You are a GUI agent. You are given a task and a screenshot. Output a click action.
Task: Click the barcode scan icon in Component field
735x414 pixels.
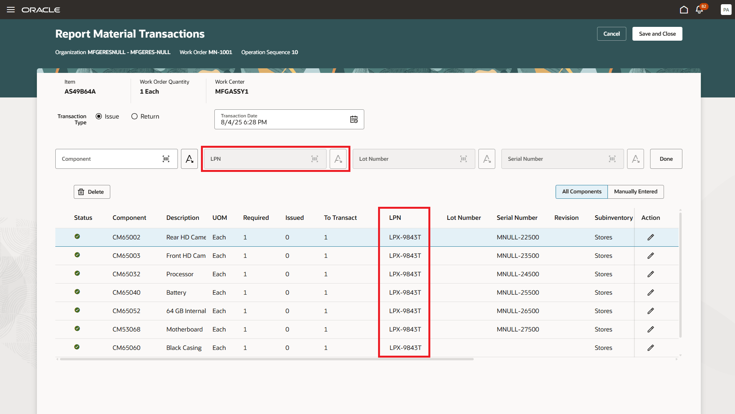166,158
